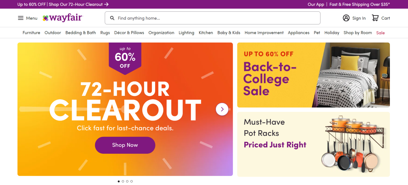Image resolution: width=408 pixels, height=185 pixels.
Task: Select the fourth carousel dot
Action: [132, 181]
